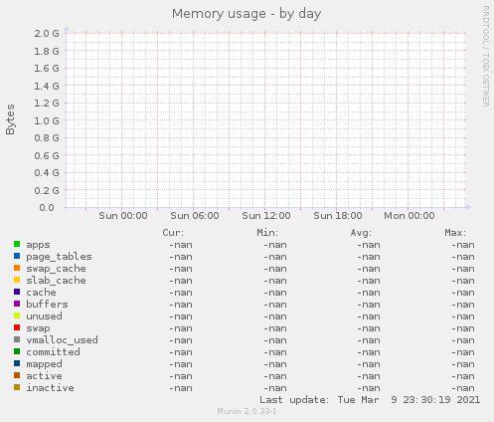Click the swap Max value -nan
The image size is (494, 422).
pyautogui.click(x=463, y=328)
